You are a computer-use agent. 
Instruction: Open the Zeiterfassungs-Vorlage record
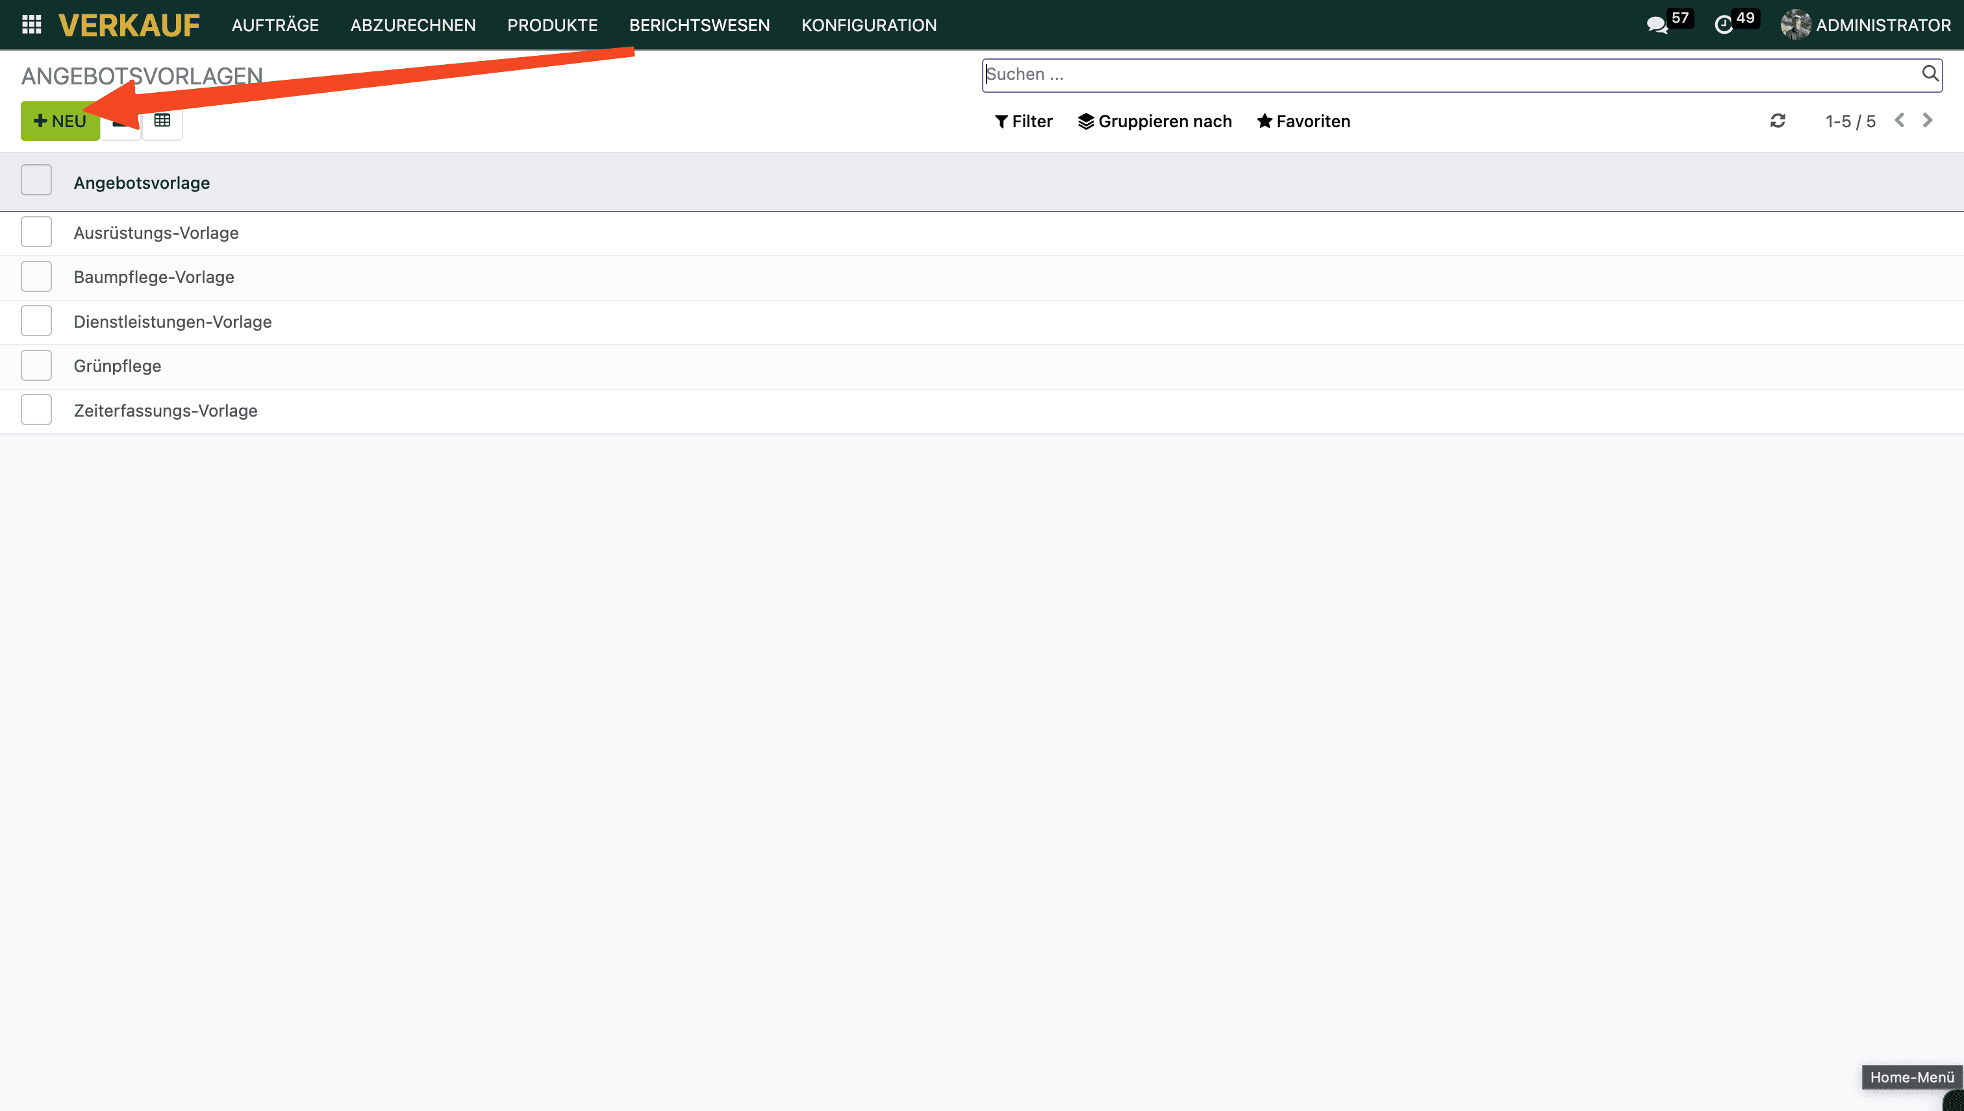[165, 411]
